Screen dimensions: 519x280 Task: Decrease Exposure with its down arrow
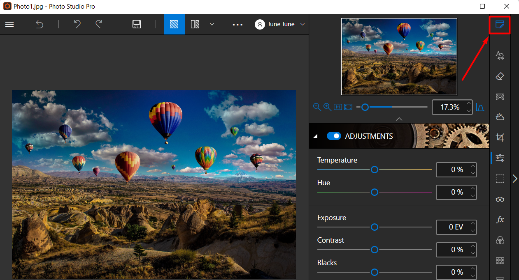pyautogui.click(x=473, y=231)
